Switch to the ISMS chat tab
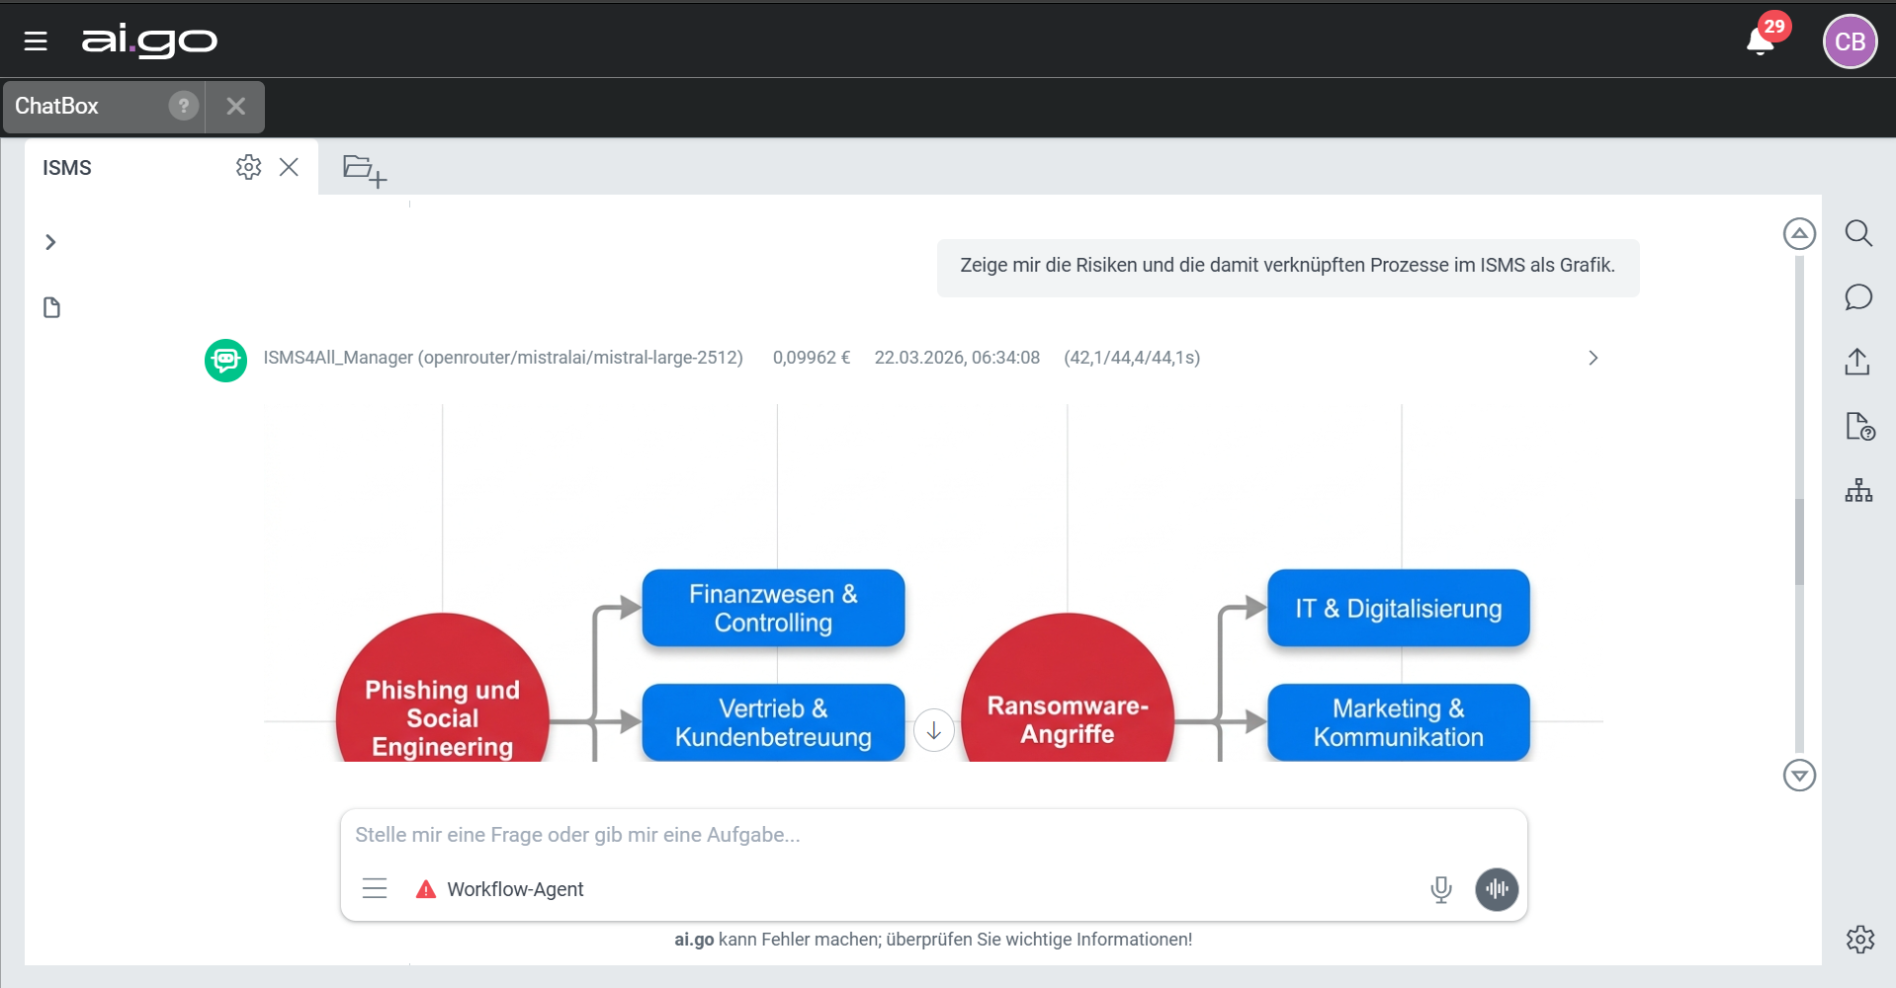 [x=67, y=168]
